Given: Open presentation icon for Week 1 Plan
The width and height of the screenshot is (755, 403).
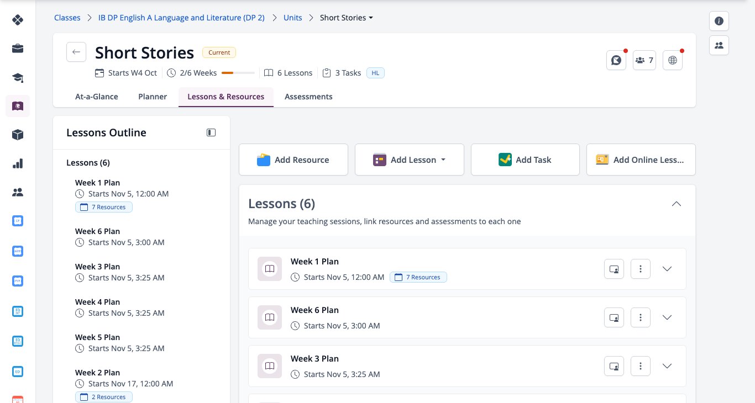Looking at the screenshot, I should point(614,269).
